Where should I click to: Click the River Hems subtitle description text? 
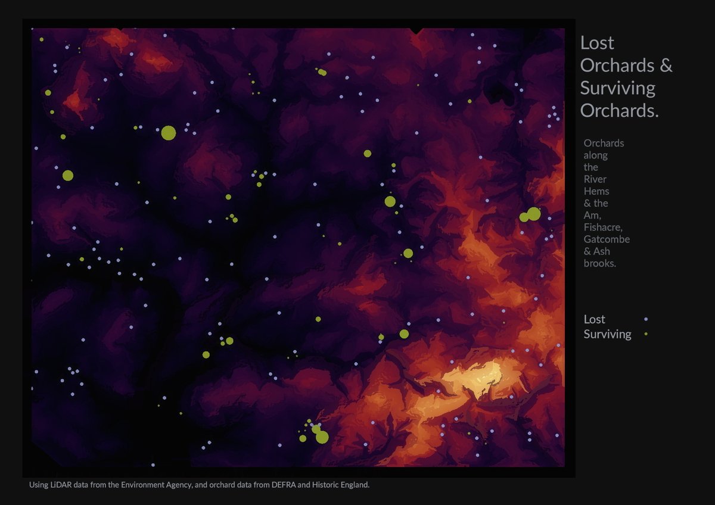[x=606, y=203]
